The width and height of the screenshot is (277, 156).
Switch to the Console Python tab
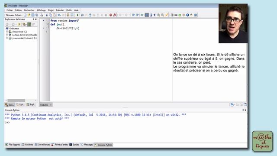(103, 145)
